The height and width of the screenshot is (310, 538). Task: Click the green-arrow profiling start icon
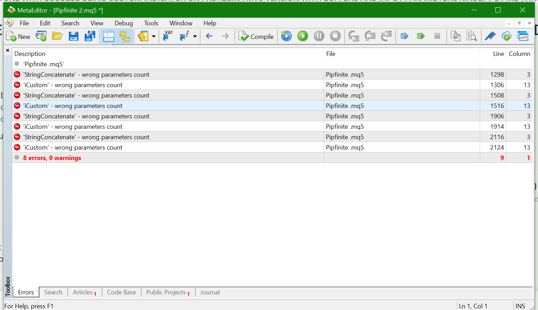point(420,36)
